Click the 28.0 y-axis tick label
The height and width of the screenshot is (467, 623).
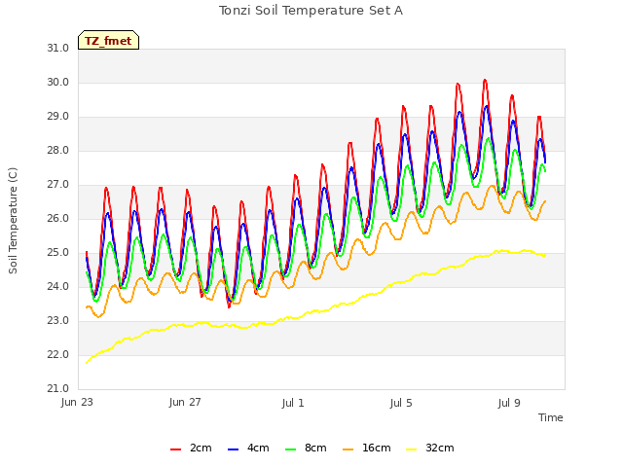(x=58, y=151)
